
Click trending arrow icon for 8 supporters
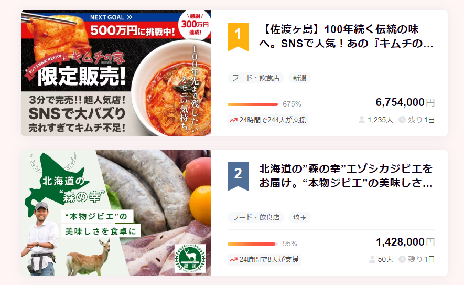pyautogui.click(x=233, y=259)
